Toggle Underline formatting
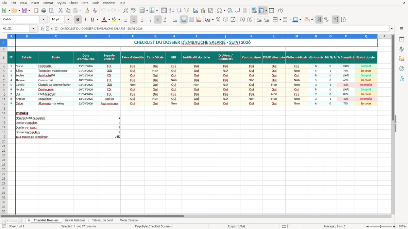This screenshot has height=229, width=408. (92, 20)
